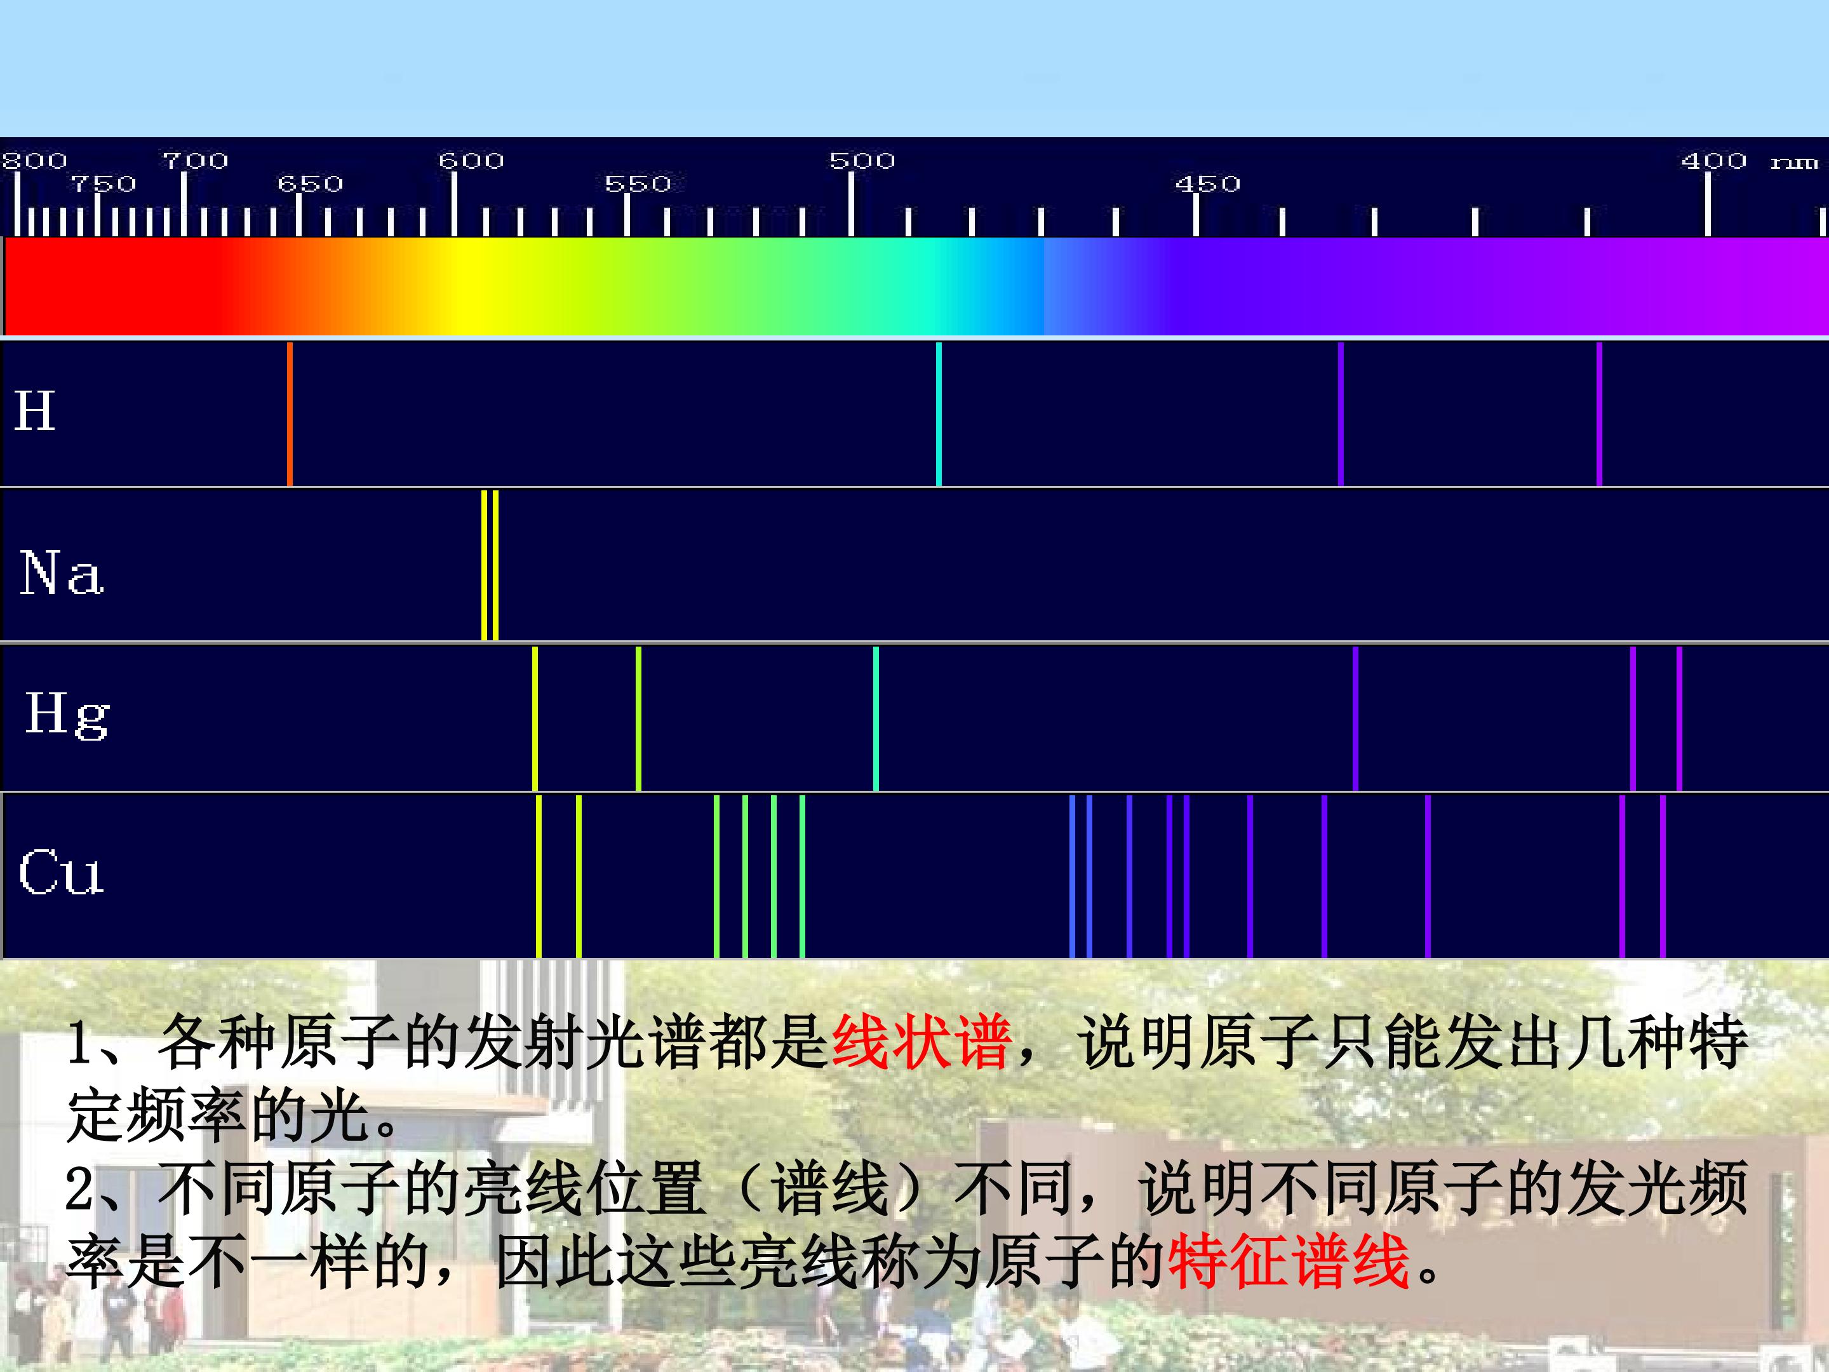Click the 700 scale label
The image size is (1829, 1372).
[195, 161]
